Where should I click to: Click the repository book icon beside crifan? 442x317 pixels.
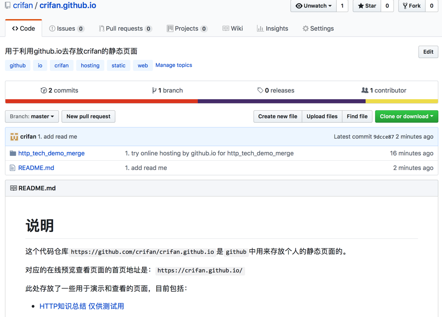click(8, 6)
